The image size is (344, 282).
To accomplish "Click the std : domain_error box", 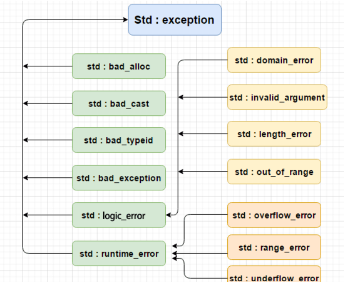I will [274, 60].
